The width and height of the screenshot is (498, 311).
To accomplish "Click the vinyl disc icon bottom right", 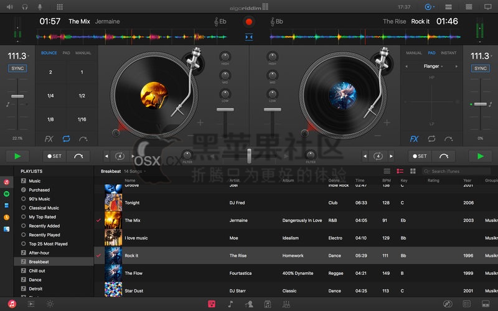I will click(x=447, y=304).
